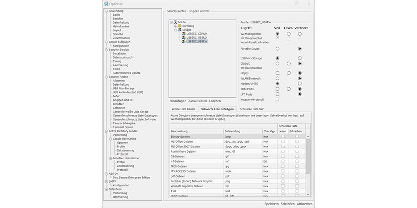This screenshot has height=208, width=417.
Task: Click the USBSEC_USBRO group icon
Action: (x=183, y=38)
